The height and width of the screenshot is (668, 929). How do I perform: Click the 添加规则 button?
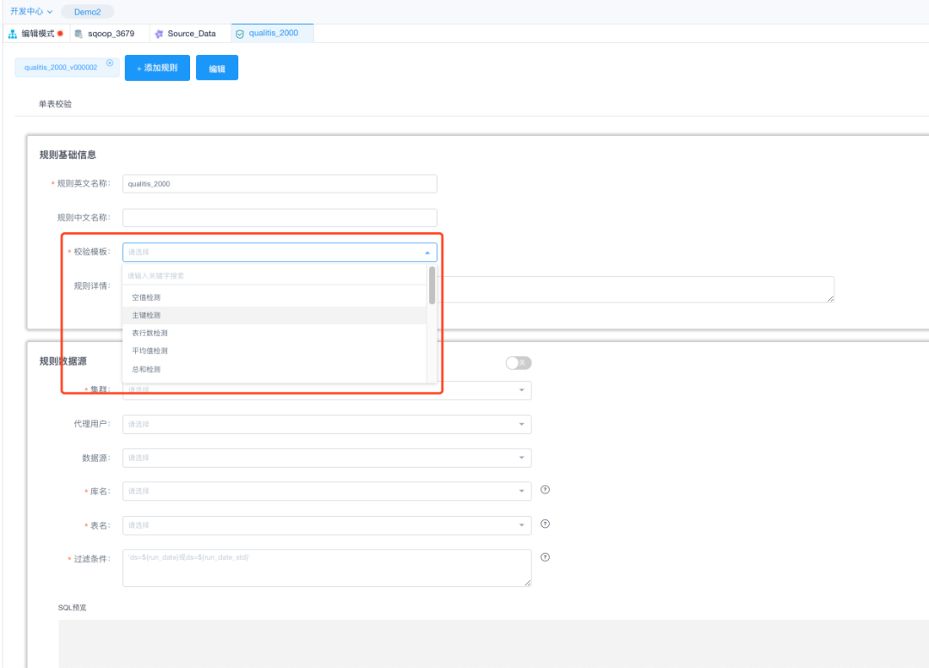(157, 68)
